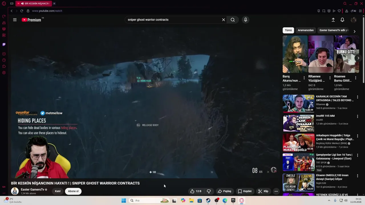
Task: Add page to bookmarks heart icon
Action: point(339,11)
